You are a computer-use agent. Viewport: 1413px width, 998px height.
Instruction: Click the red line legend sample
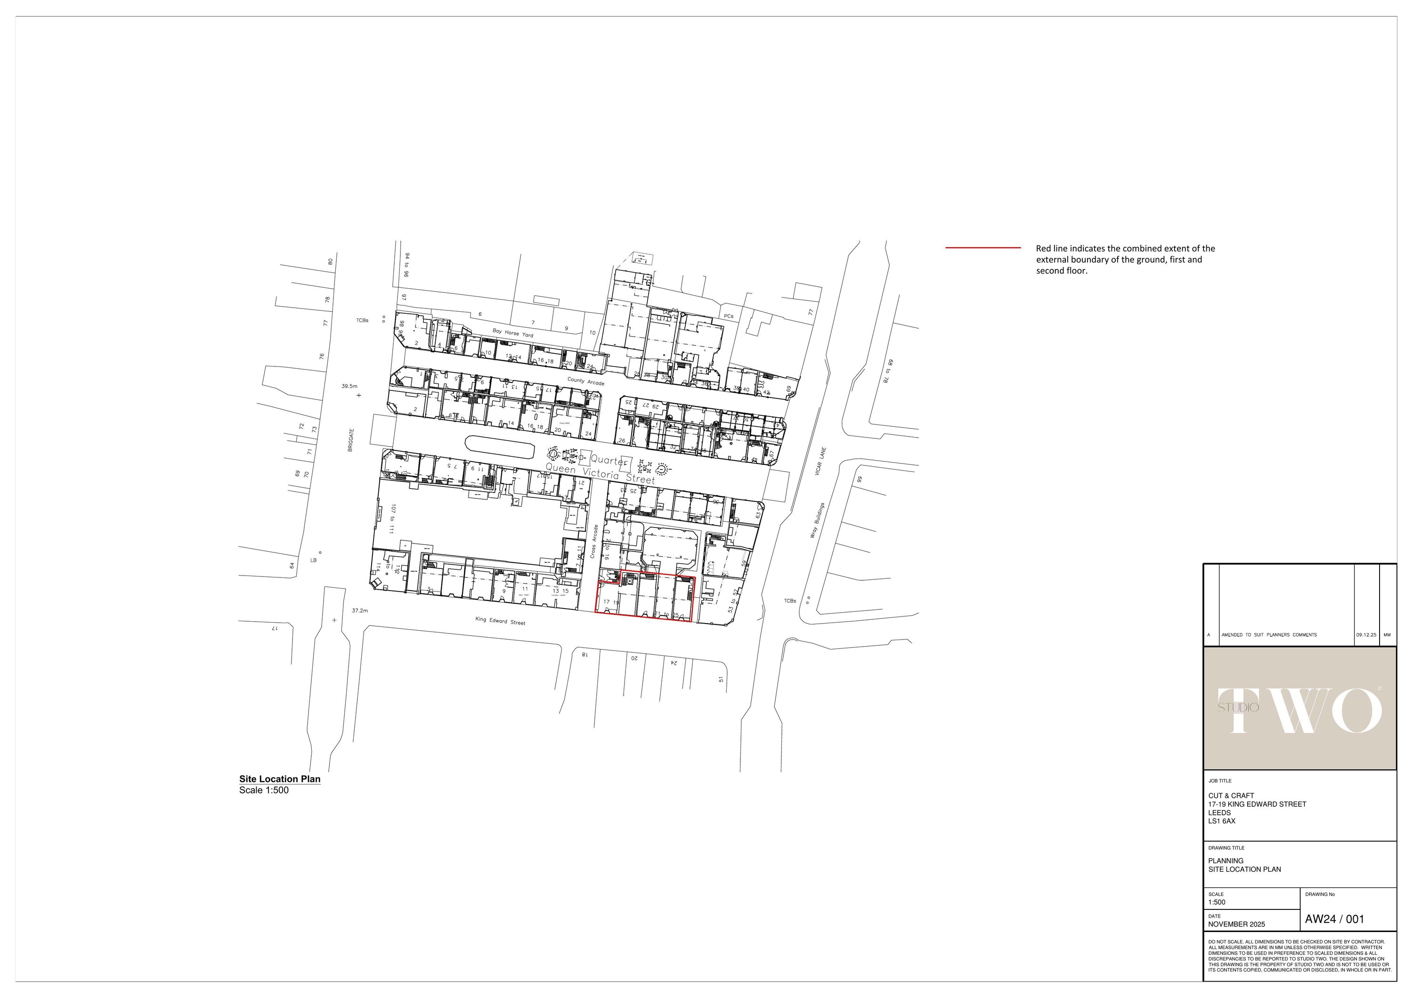tap(983, 248)
